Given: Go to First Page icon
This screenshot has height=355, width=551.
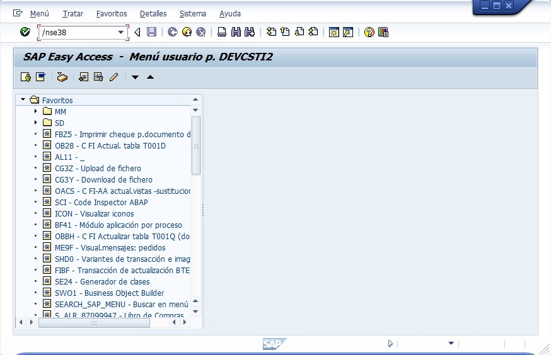Looking at the screenshot, I should coord(271,32).
